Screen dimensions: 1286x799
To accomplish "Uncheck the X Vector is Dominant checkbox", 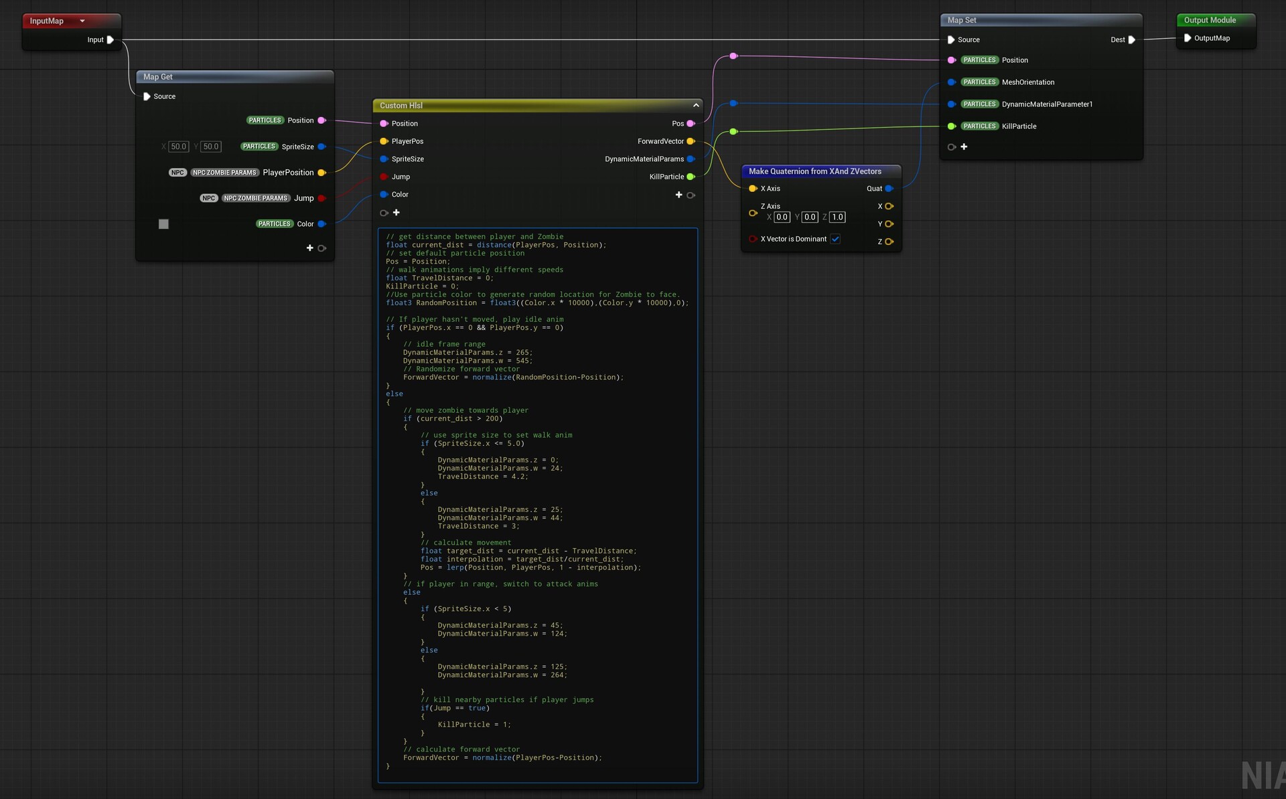I will click(x=835, y=239).
